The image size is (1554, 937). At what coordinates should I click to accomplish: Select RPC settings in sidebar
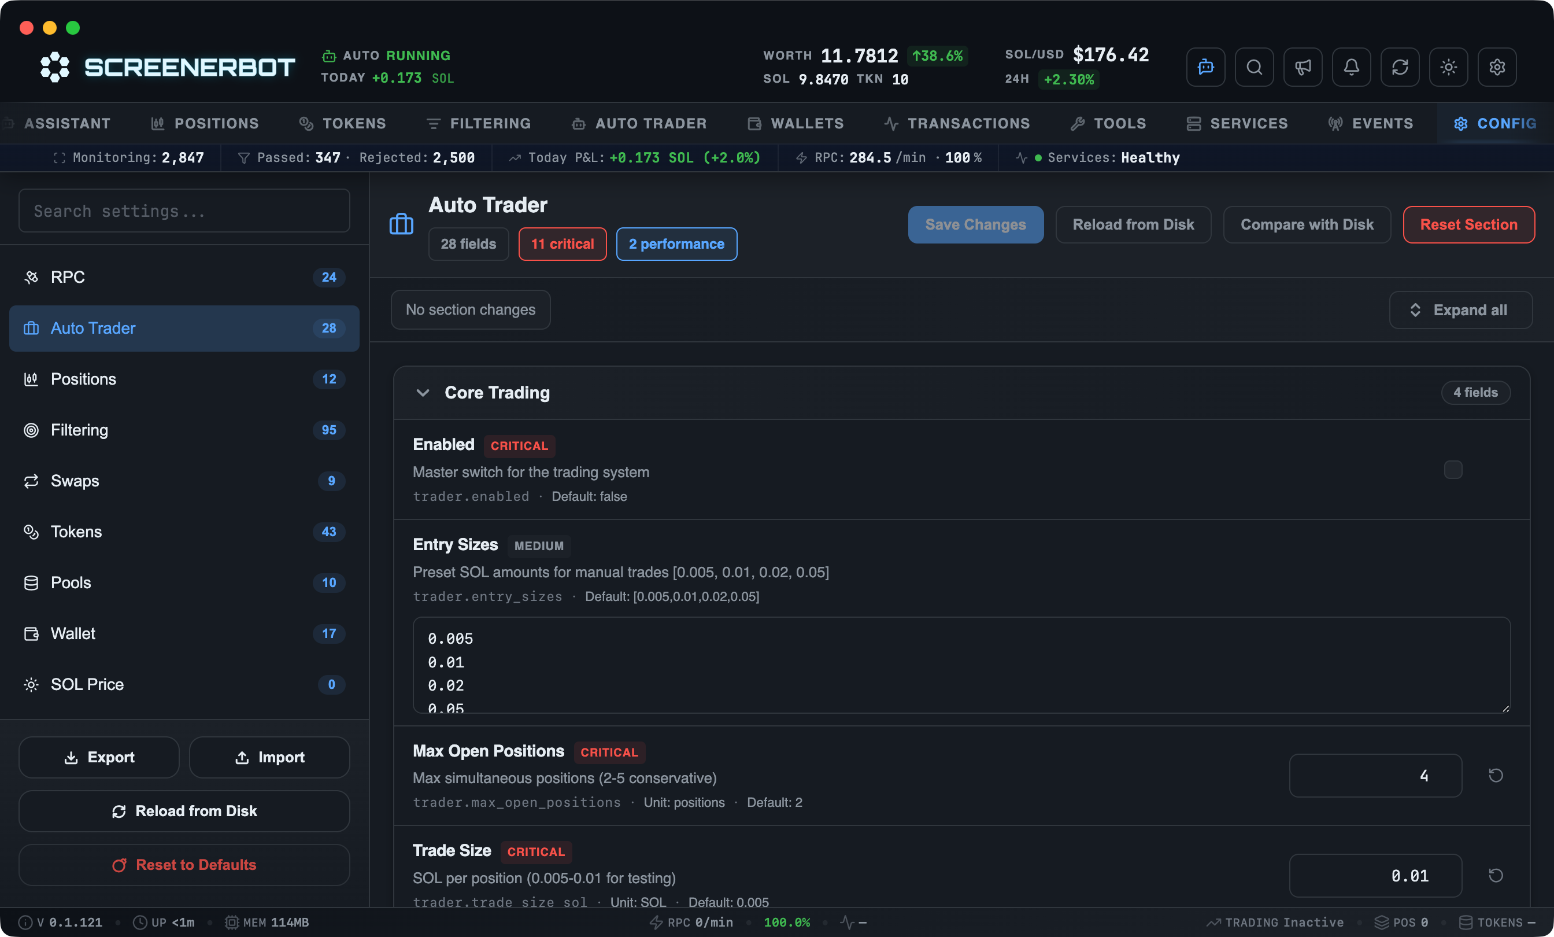pos(184,277)
